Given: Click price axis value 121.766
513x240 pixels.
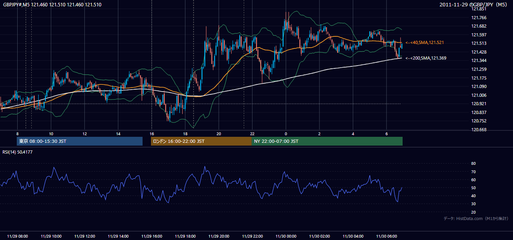Looking at the screenshot, I should tap(478, 18).
